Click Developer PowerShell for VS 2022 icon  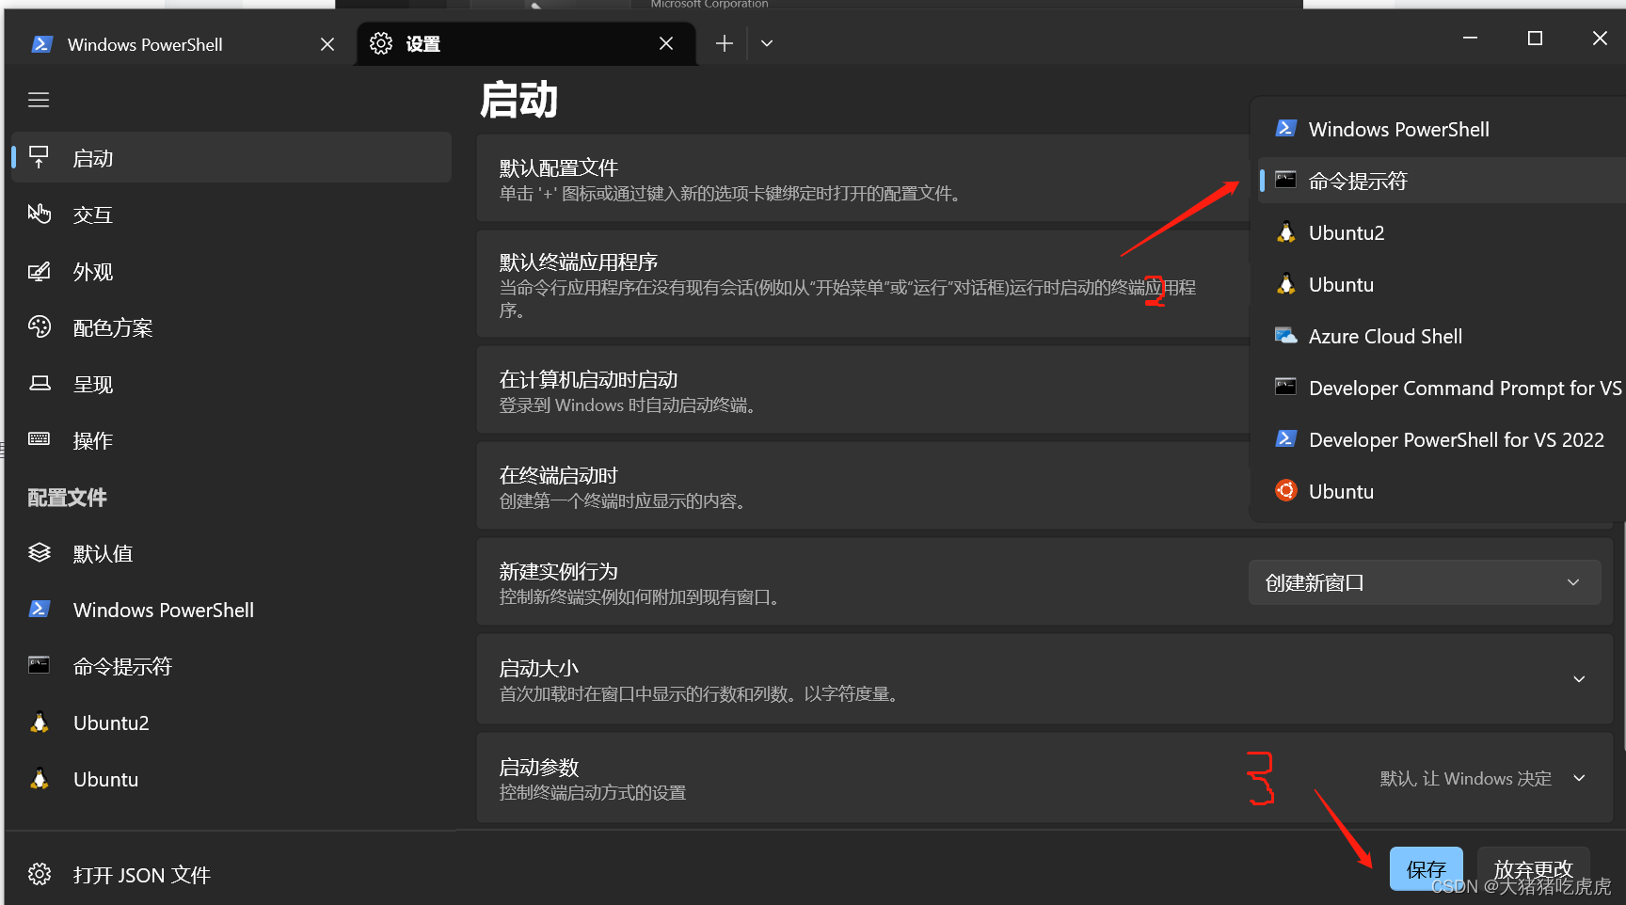pos(1285,438)
